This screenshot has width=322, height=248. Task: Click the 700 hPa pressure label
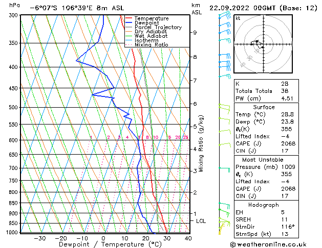(x=14, y=168)
